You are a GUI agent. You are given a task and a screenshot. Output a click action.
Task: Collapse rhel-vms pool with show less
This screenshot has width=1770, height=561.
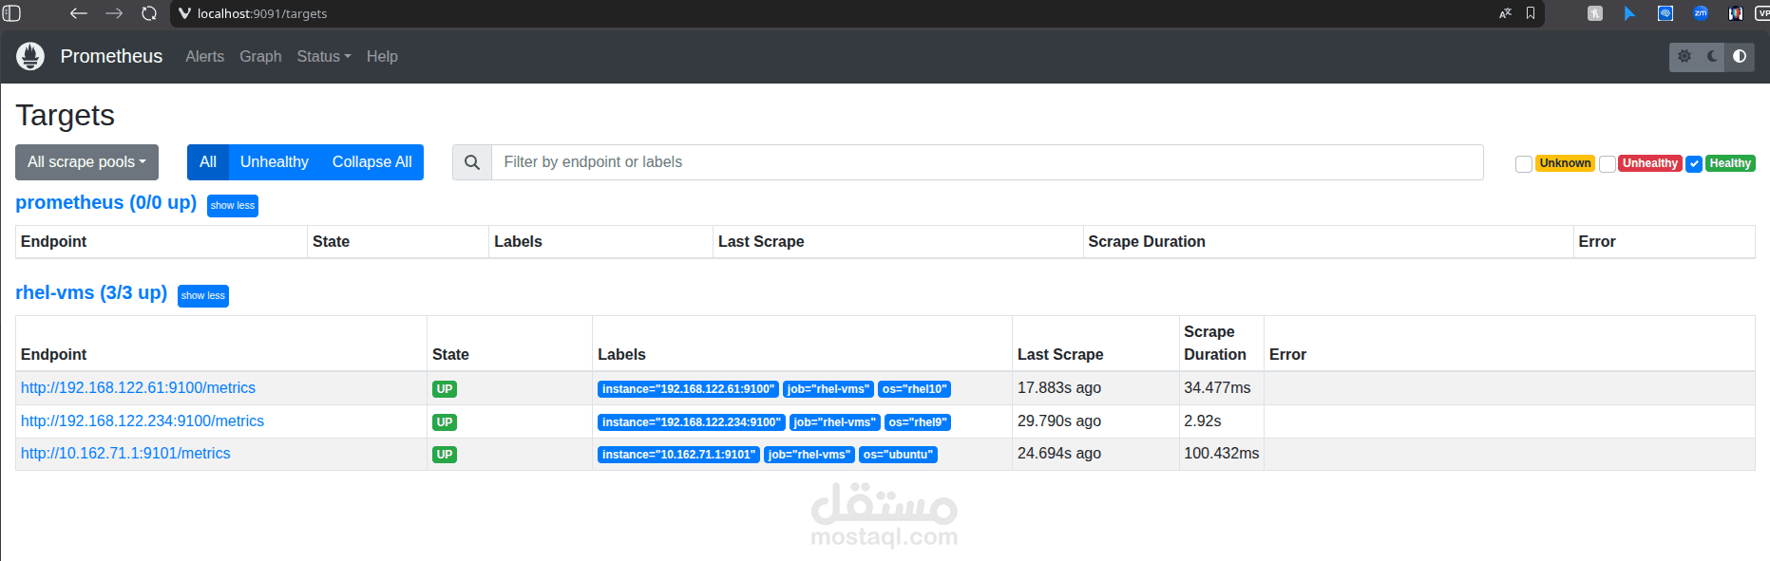[203, 296]
